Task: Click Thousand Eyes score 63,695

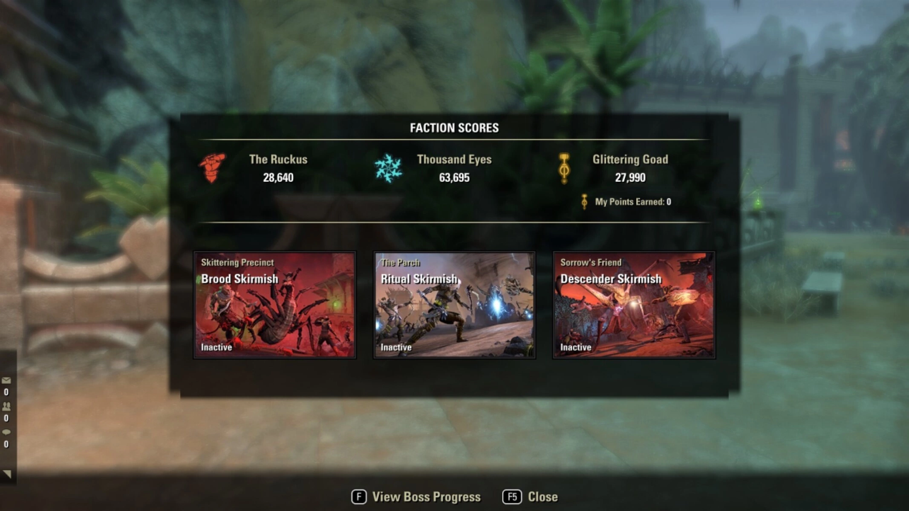Action: [454, 178]
